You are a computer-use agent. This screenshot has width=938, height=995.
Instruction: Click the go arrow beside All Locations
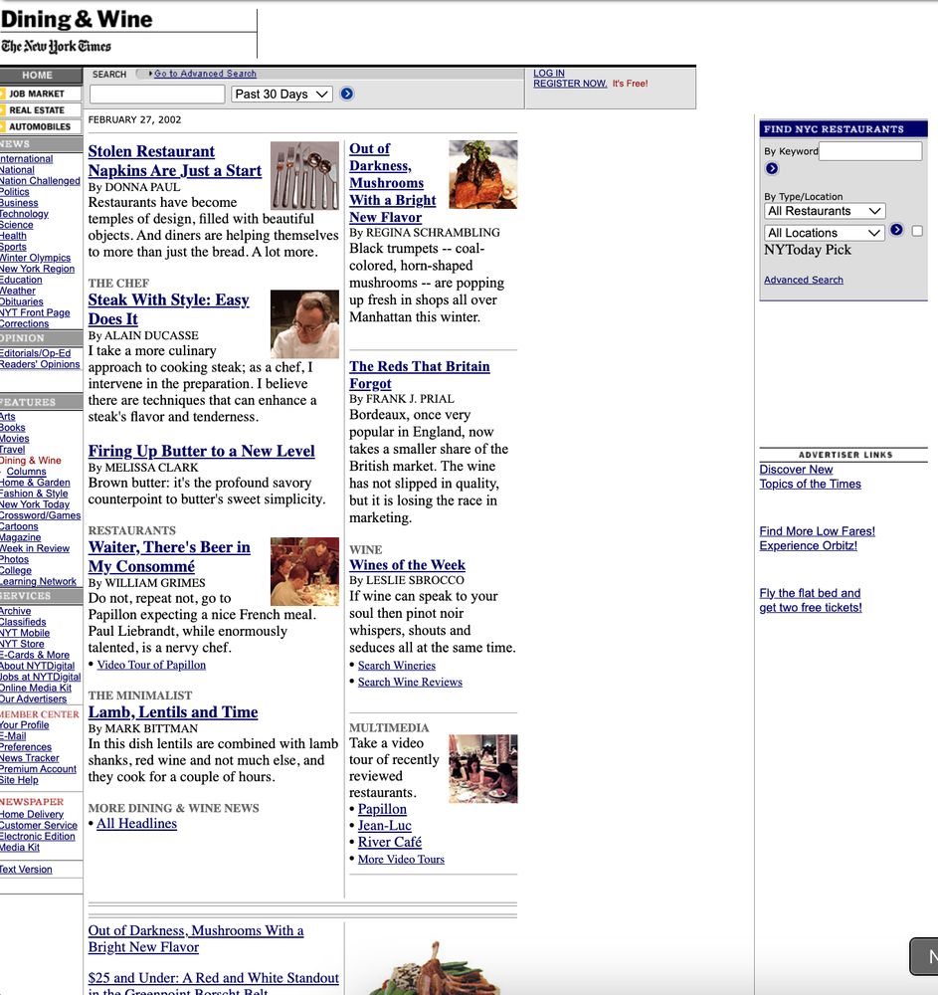(896, 230)
